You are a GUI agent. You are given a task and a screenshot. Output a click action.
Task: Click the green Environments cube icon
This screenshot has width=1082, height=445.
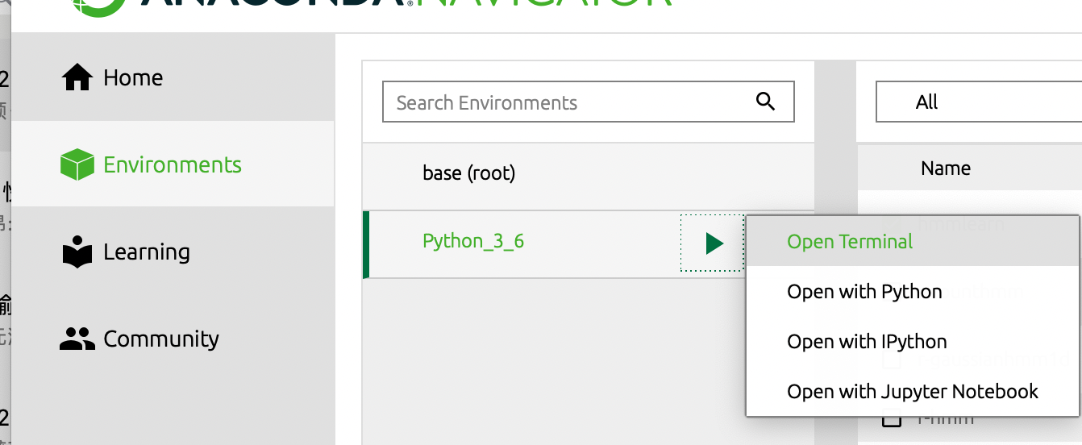(x=77, y=165)
